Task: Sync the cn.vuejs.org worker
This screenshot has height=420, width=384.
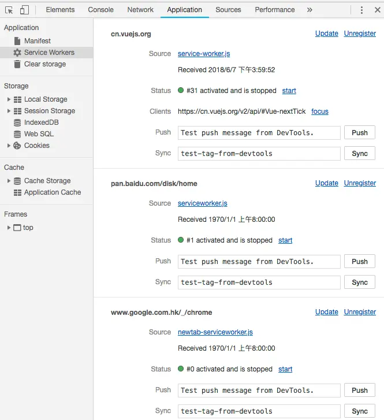Action: point(360,153)
